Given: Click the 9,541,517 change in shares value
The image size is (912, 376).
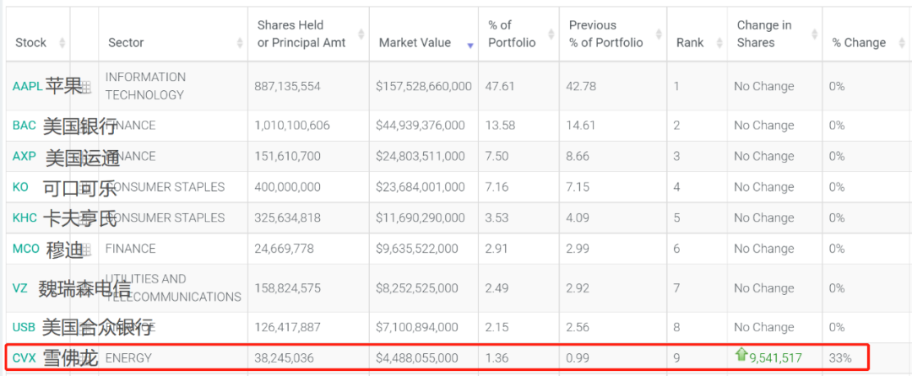Looking at the screenshot, I should click(x=775, y=358).
